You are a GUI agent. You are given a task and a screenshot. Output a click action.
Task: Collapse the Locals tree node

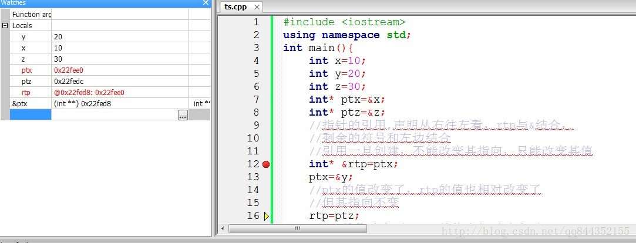[5, 26]
